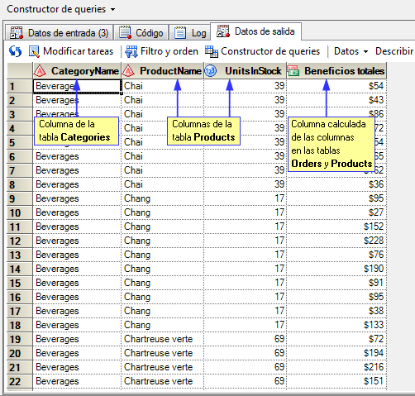
Task: Click the Modificar tareas button
Action: tap(71, 51)
